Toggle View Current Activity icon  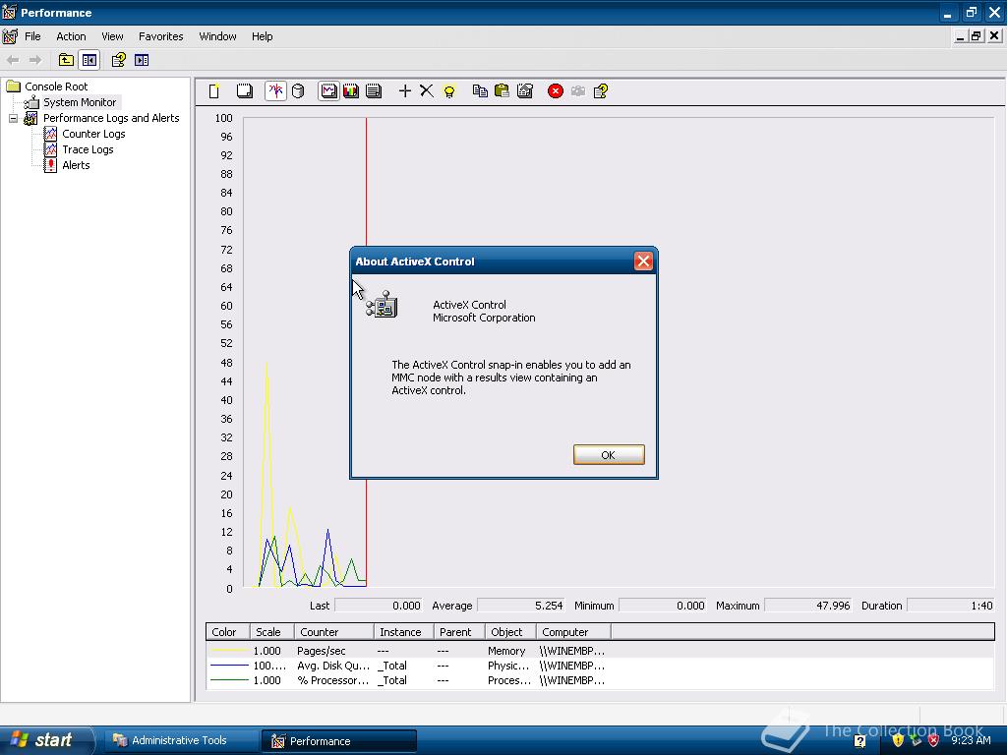coord(275,91)
